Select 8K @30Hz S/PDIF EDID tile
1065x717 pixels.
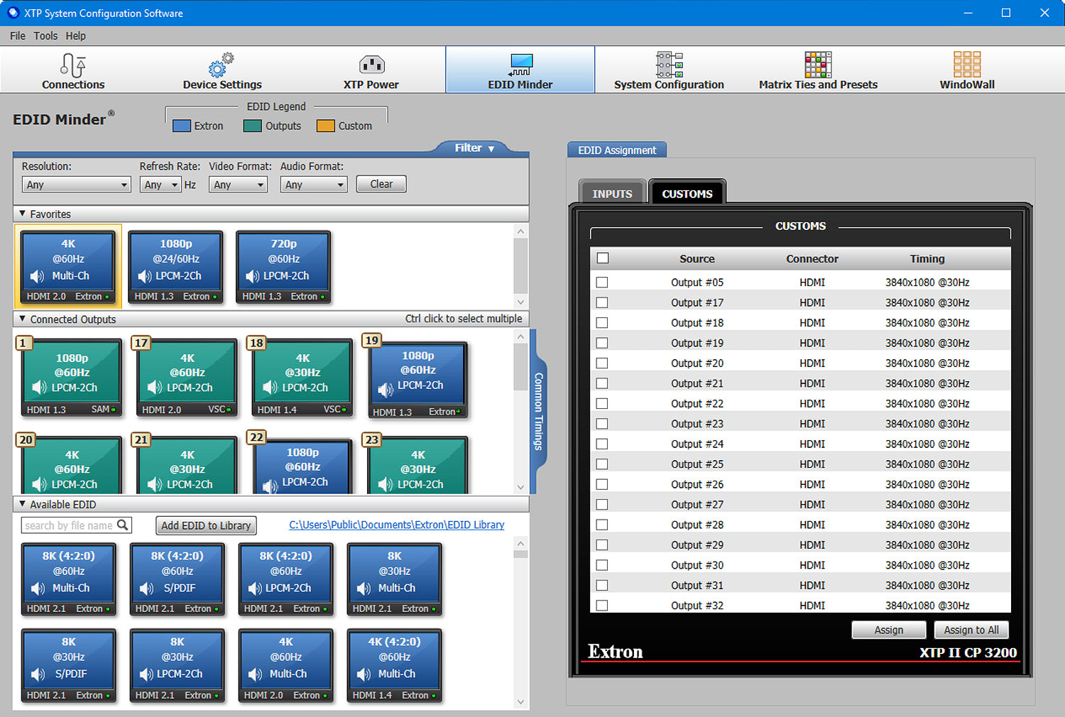pos(68,666)
